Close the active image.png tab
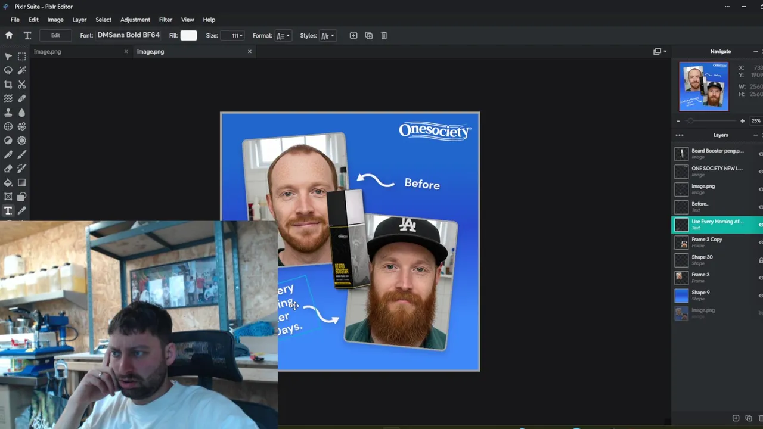 pyautogui.click(x=250, y=51)
